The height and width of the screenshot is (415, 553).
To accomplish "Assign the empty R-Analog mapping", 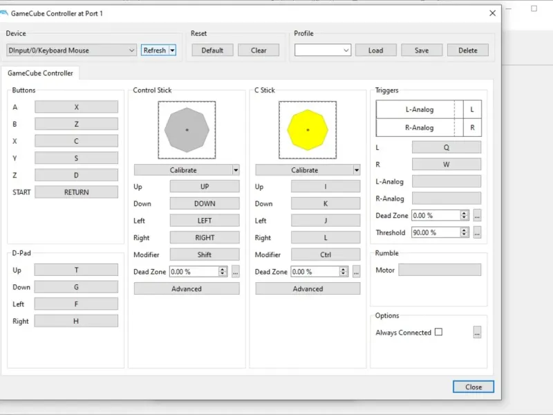I will click(446, 199).
